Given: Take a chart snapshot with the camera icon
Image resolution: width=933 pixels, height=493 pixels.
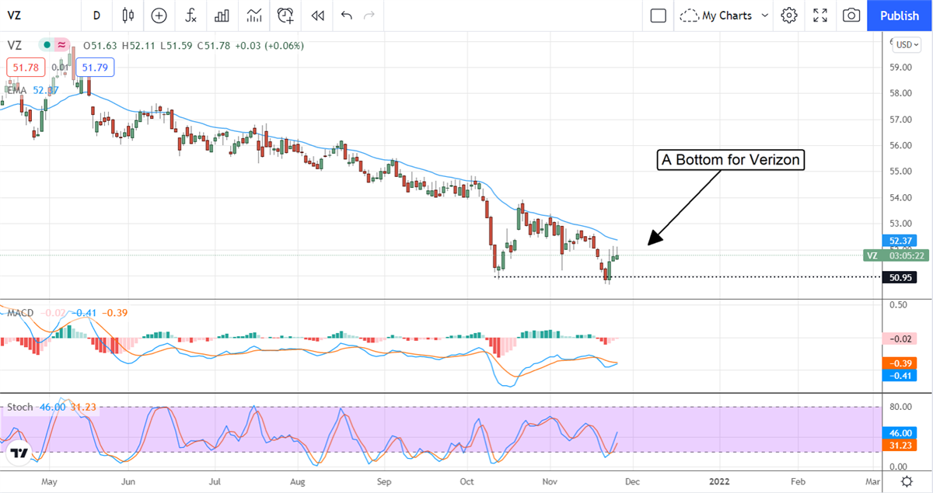Looking at the screenshot, I should click(x=852, y=16).
